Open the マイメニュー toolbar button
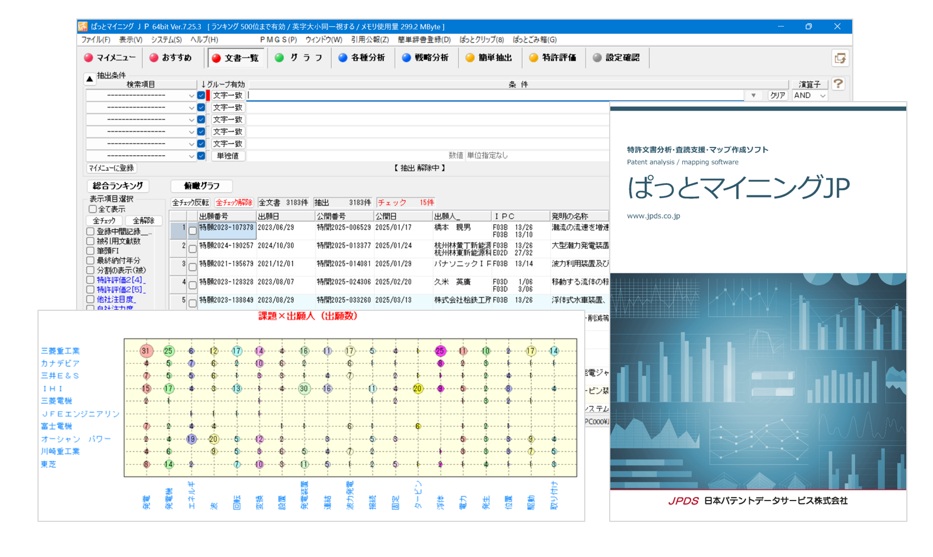This screenshot has width=933, height=557. [x=110, y=58]
